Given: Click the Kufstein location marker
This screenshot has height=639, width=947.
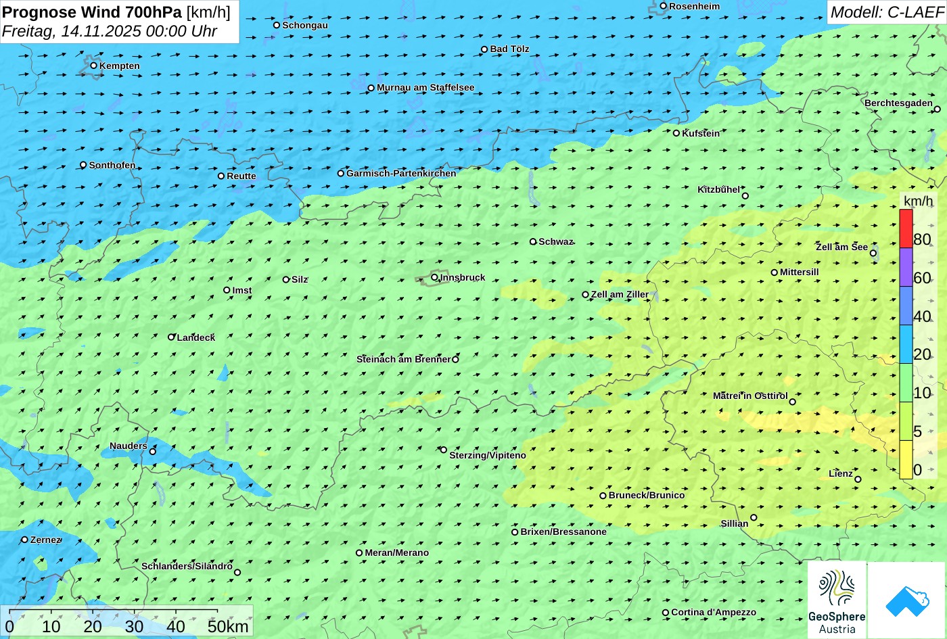Looking at the screenshot, I should point(676,133).
